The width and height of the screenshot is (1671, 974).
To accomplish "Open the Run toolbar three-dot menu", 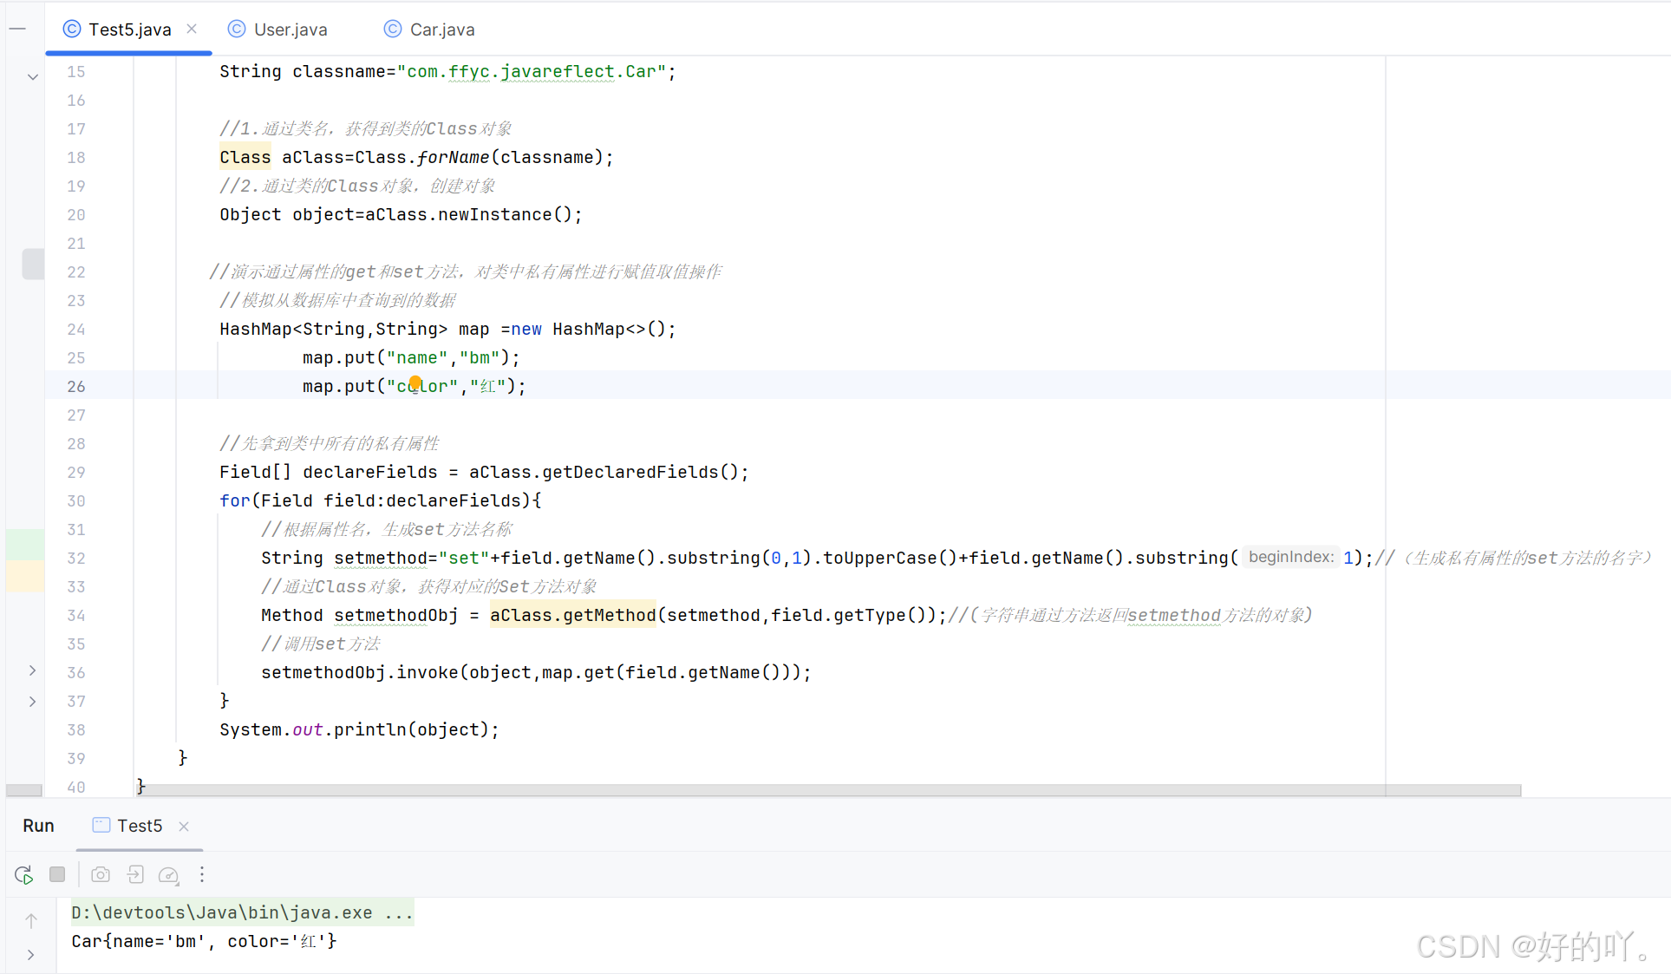I will pos(202,875).
